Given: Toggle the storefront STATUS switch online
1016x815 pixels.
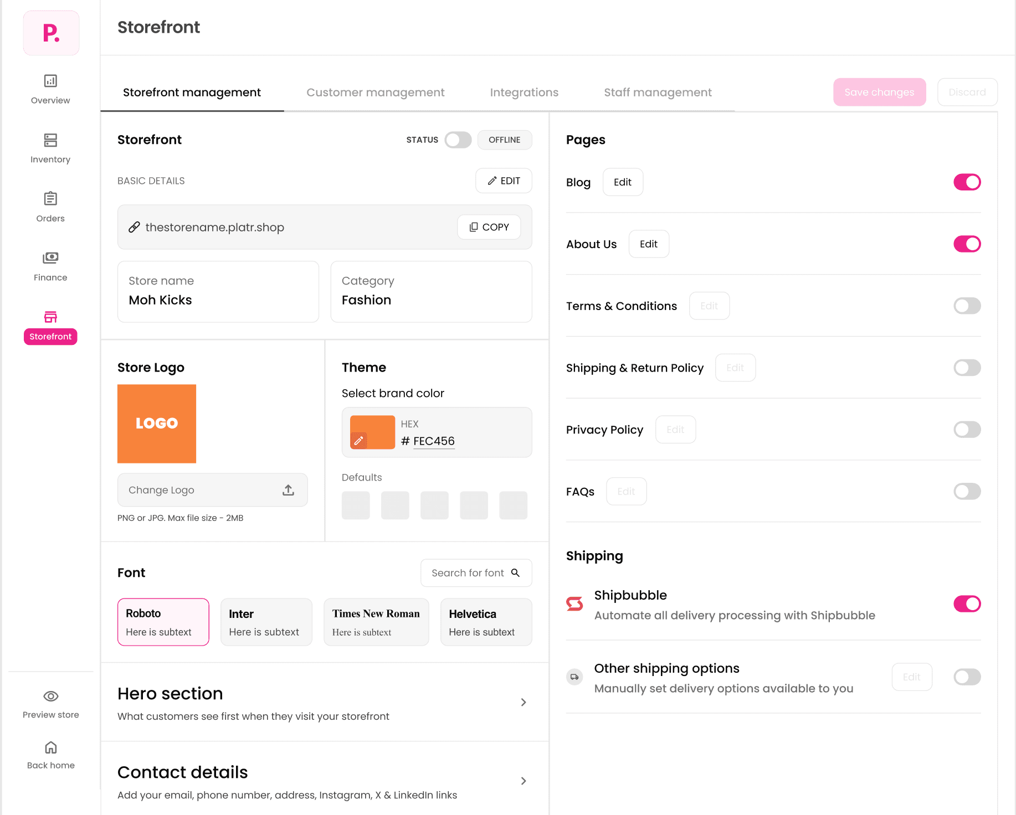Looking at the screenshot, I should (458, 140).
